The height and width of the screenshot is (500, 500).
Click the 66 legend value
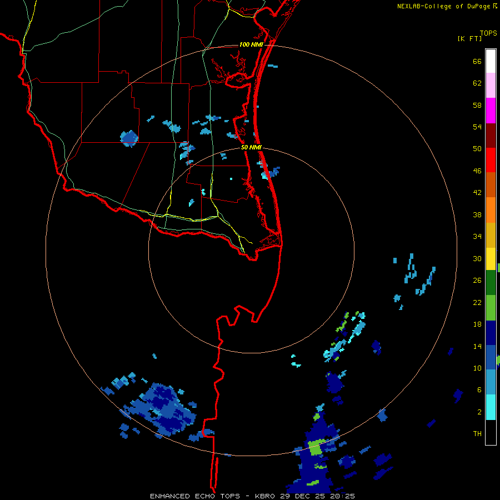click(477, 62)
